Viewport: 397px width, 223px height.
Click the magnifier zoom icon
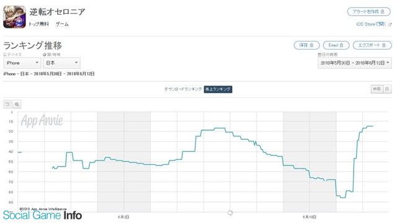click(x=17, y=104)
